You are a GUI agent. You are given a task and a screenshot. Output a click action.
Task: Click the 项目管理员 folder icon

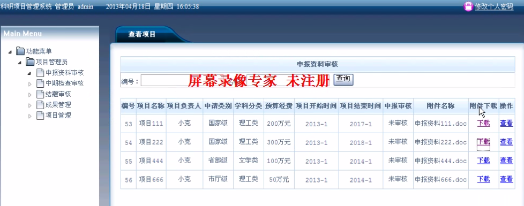[30, 62]
